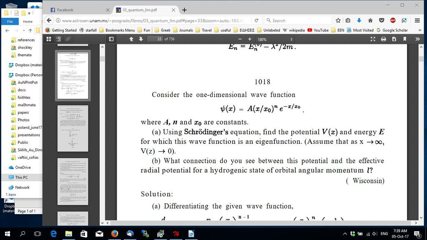
Task: Bookmark this page with the star
Action: click(338, 20)
